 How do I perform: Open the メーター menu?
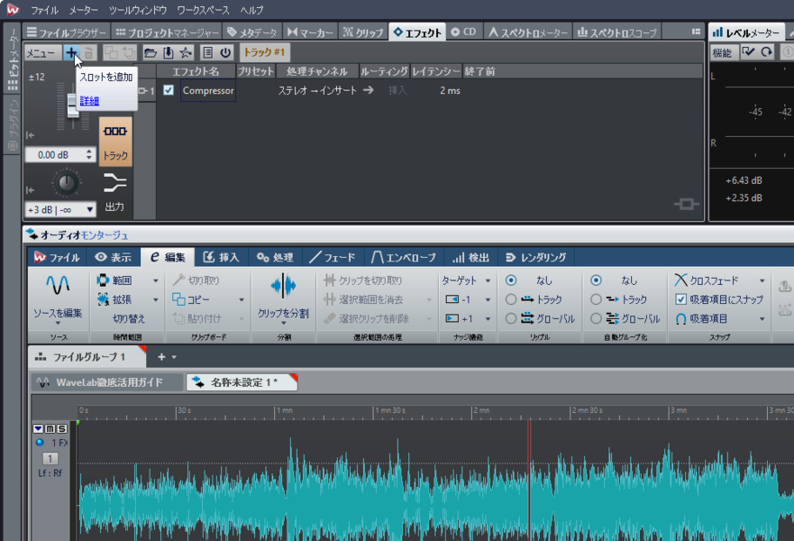click(x=84, y=10)
